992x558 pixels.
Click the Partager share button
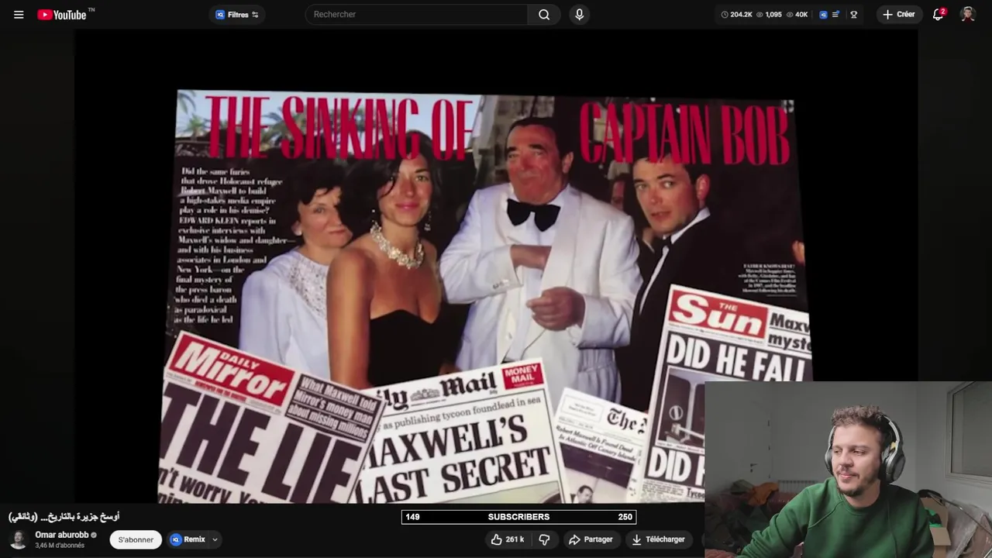pyautogui.click(x=591, y=539)
